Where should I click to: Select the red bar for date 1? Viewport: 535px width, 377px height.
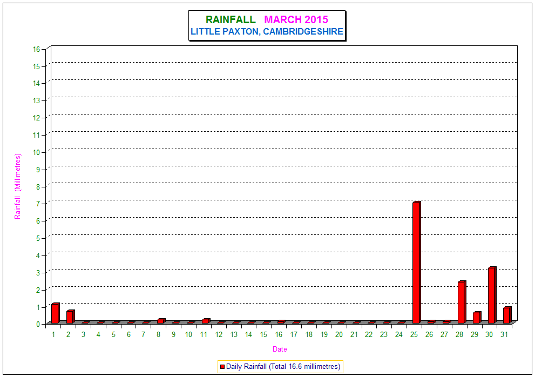click(55, 313)
